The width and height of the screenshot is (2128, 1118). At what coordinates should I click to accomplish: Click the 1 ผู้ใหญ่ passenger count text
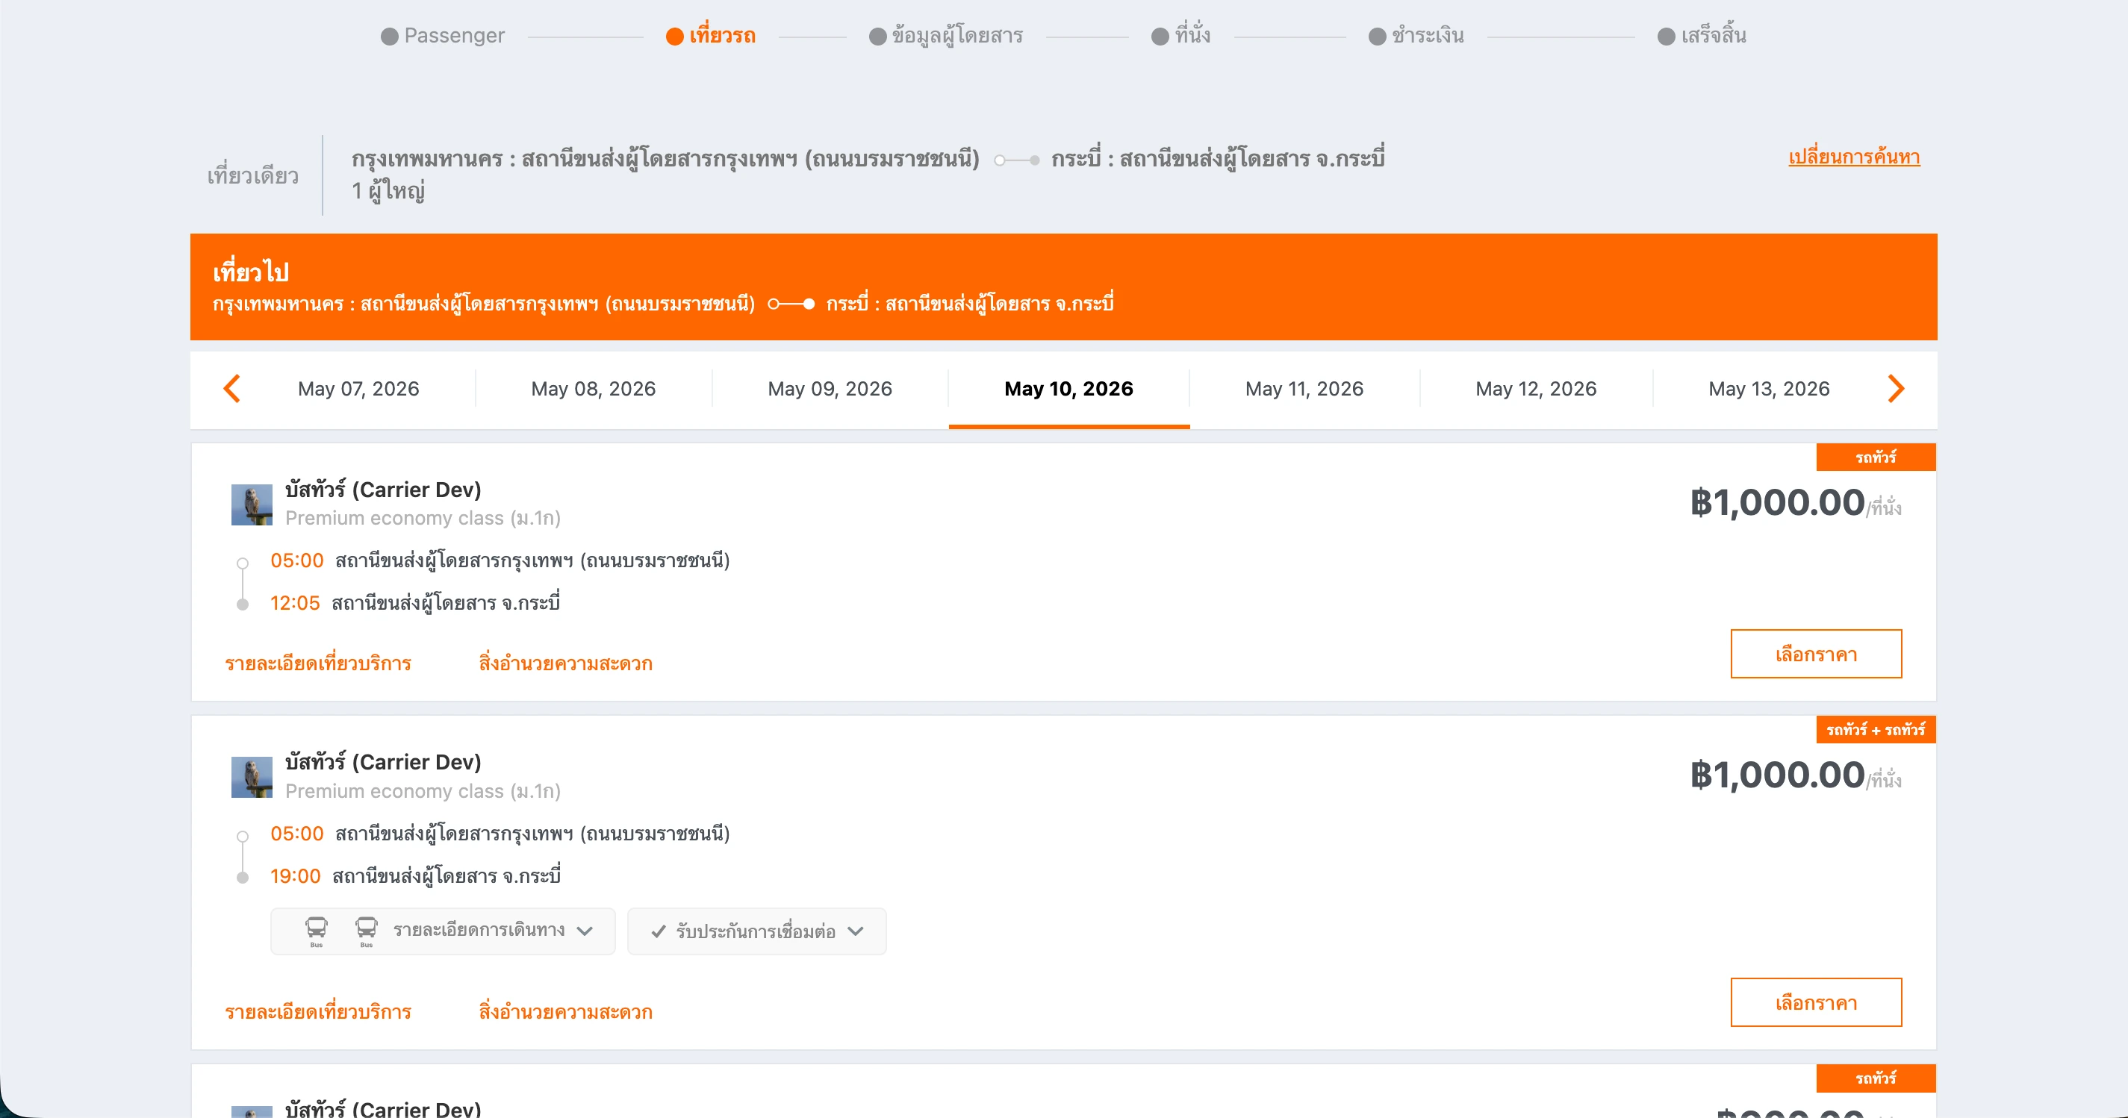pyautogui.click(x=388, y=192)
